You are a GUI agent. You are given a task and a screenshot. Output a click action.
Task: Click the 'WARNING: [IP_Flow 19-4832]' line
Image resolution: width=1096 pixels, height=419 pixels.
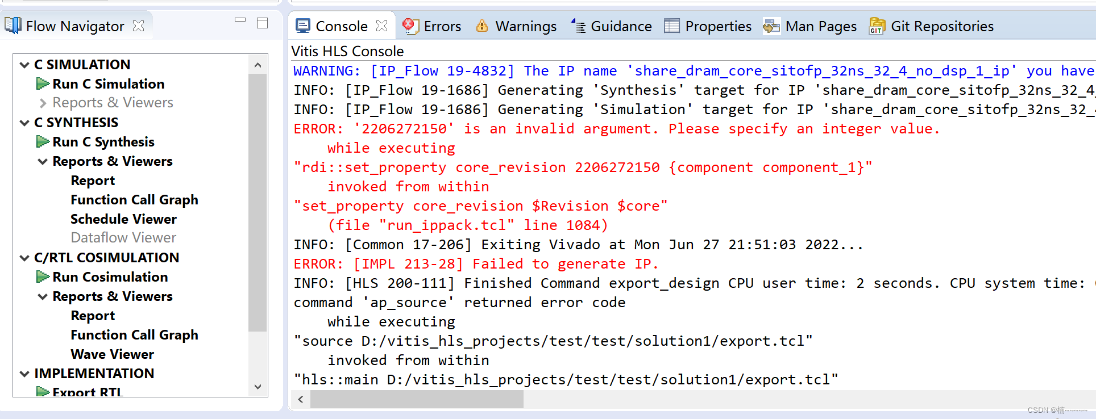click(x=694, y=70)
